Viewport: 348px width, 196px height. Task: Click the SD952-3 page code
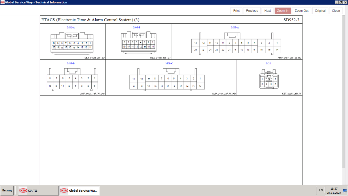coord(291,20)
